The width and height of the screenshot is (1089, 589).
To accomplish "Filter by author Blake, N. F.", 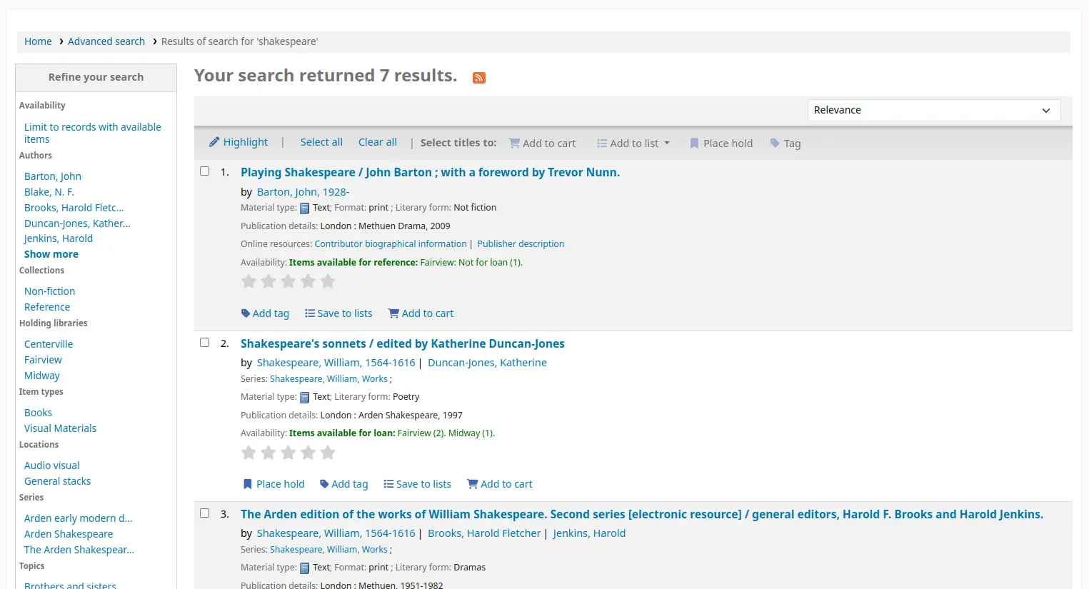I will tap(49, 192).
